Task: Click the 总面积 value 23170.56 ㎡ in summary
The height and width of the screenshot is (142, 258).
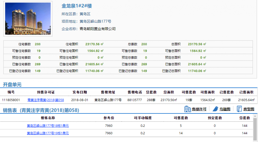Action: (x=197, y=44)
